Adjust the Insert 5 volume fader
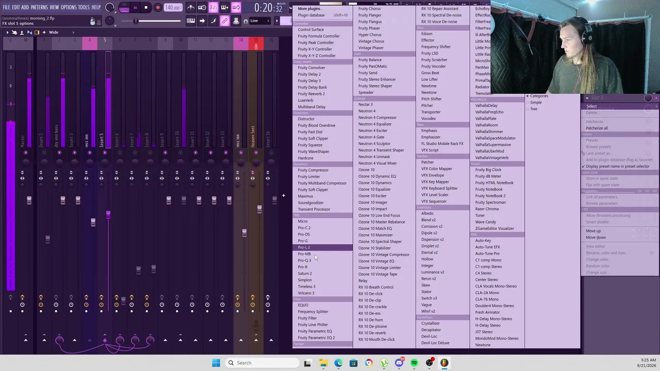Screen dimensions: 660x371 click(108, 214)
